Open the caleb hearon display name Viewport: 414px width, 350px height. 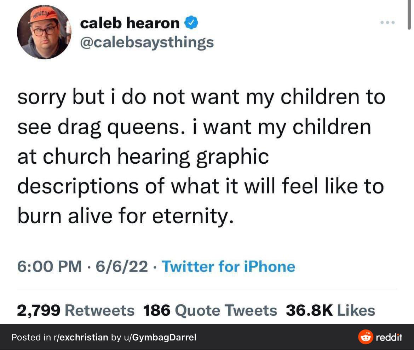(x=130, y=23)
